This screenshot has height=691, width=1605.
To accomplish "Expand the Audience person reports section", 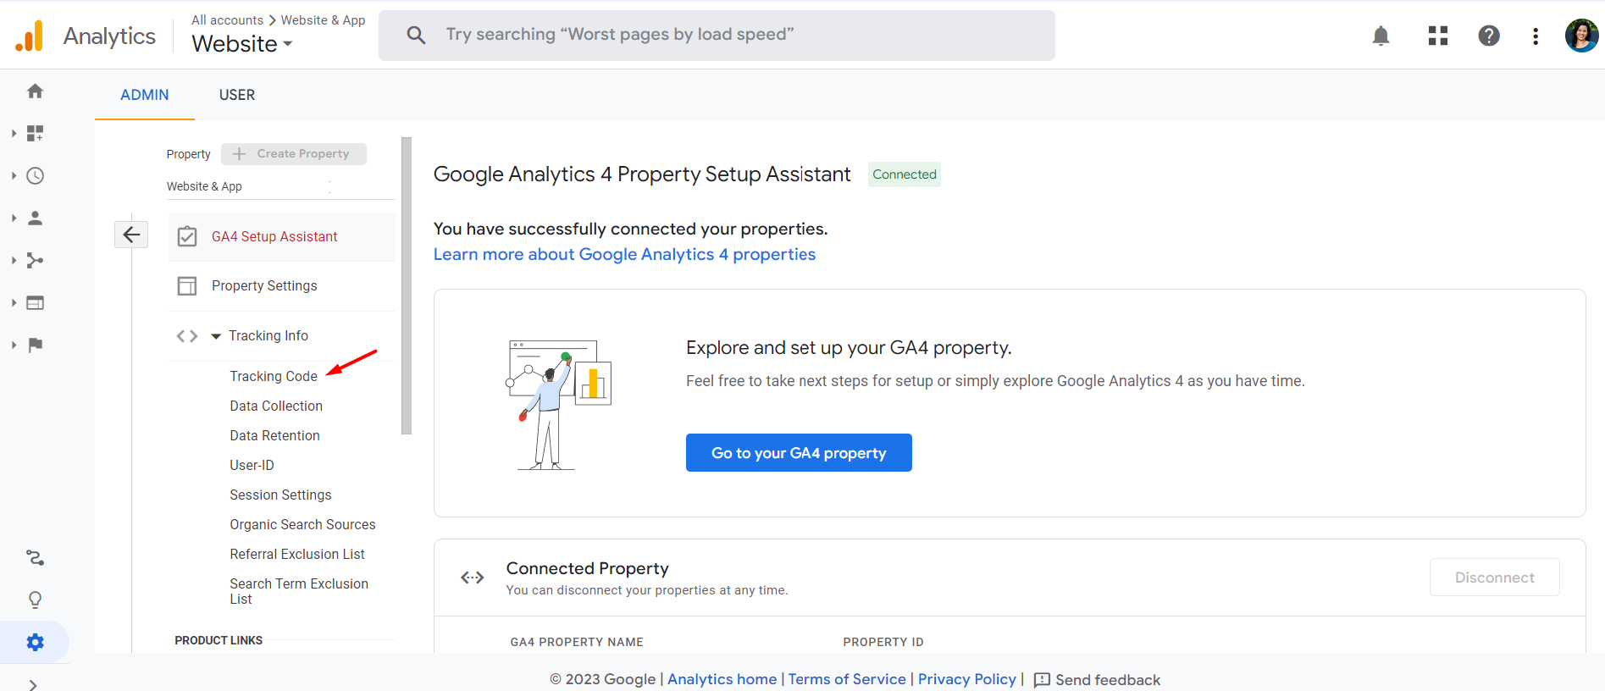I will 35,218.
